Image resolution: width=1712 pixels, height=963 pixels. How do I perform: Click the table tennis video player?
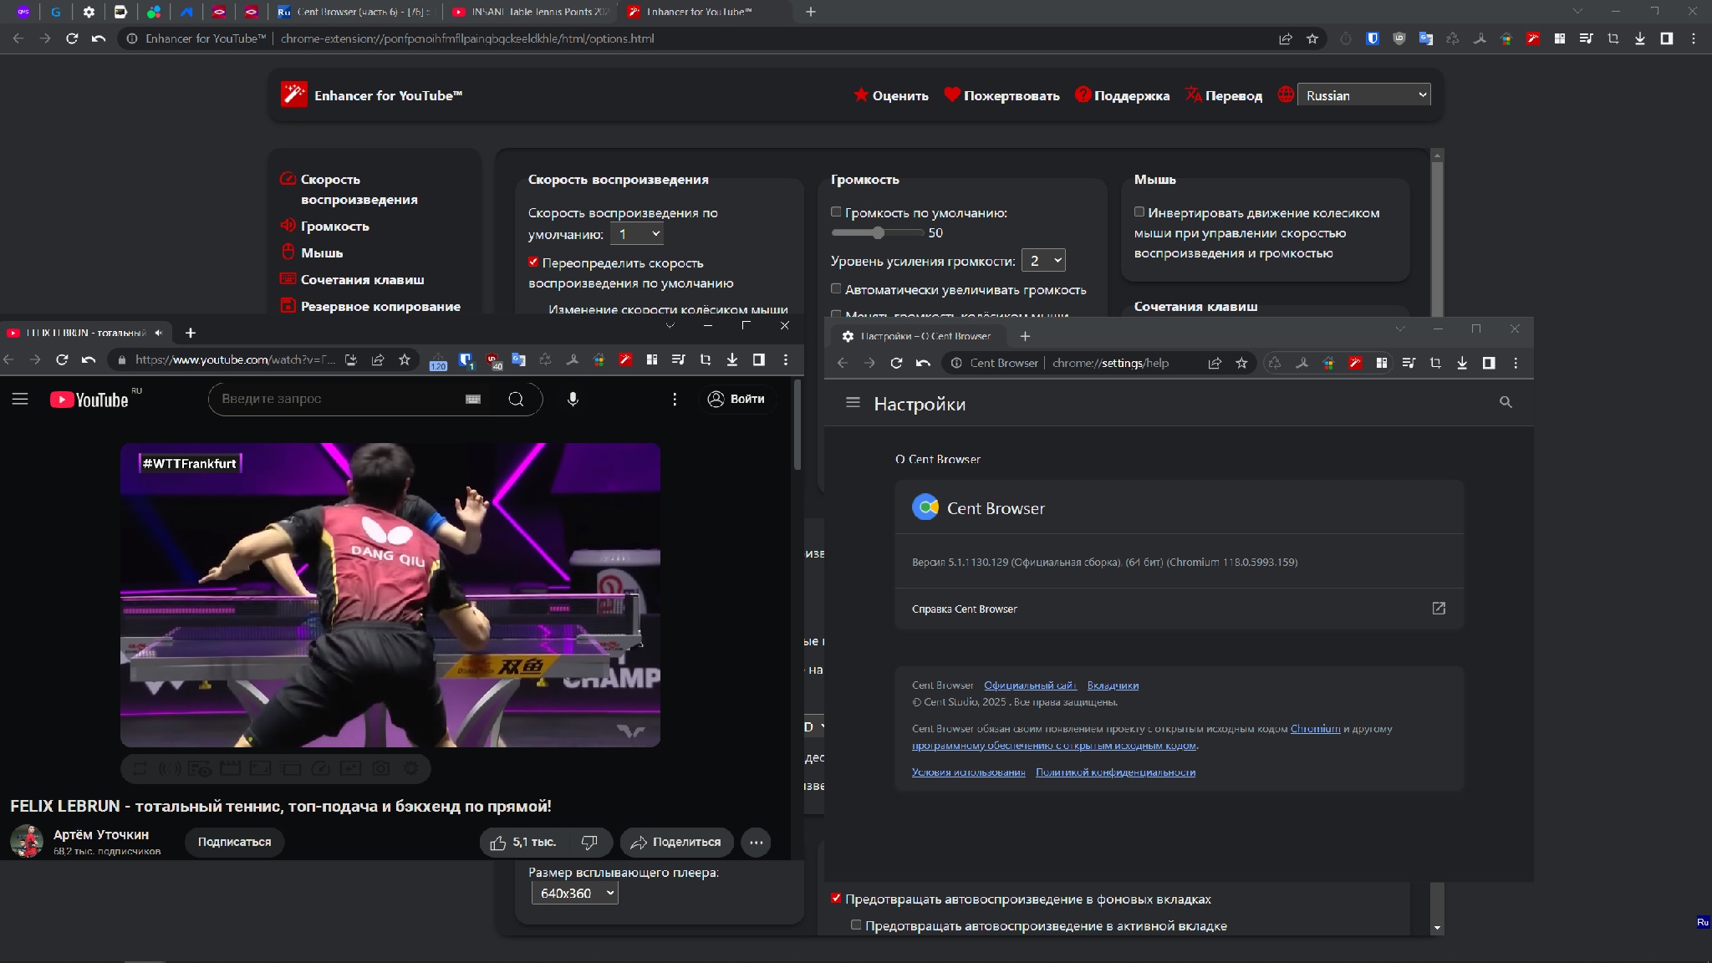tap(390, 595)
